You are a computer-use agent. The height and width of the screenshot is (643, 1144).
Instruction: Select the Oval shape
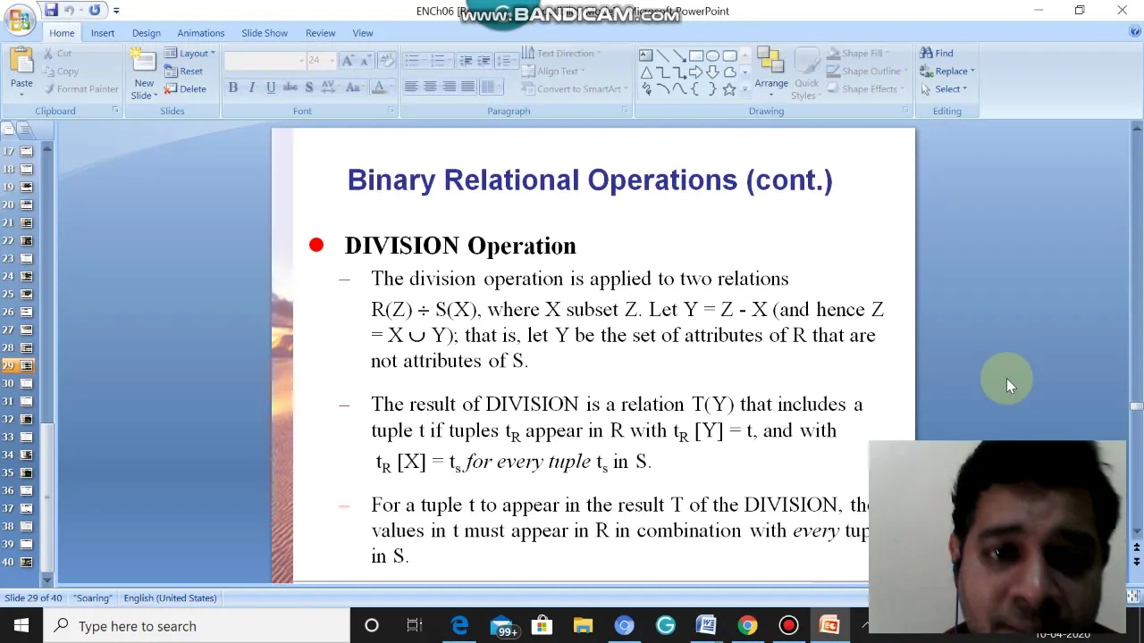click(x=712, y=55)
